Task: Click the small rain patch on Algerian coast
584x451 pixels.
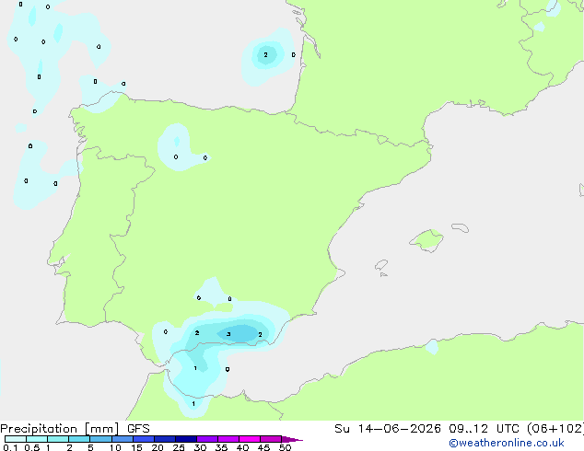Action: coord(432,346)
